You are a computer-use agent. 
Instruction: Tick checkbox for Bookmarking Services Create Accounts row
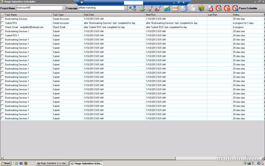point(2,19)
